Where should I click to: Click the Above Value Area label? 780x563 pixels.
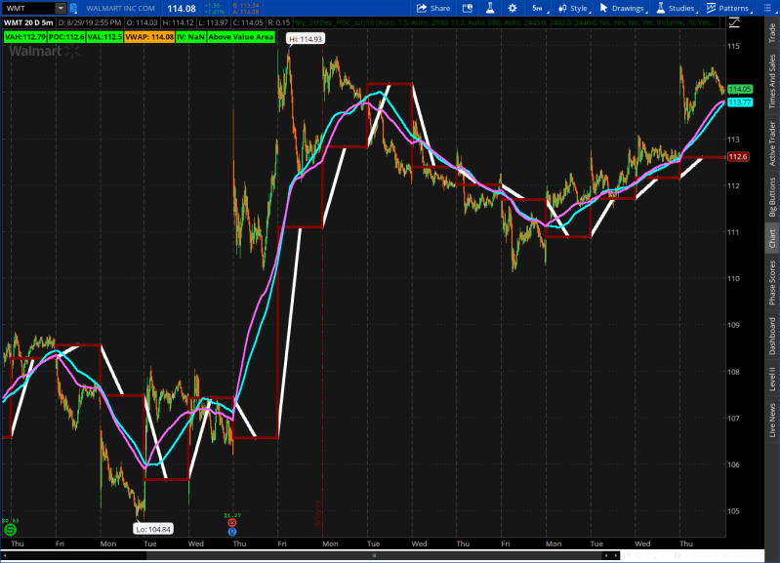point(241,37)
